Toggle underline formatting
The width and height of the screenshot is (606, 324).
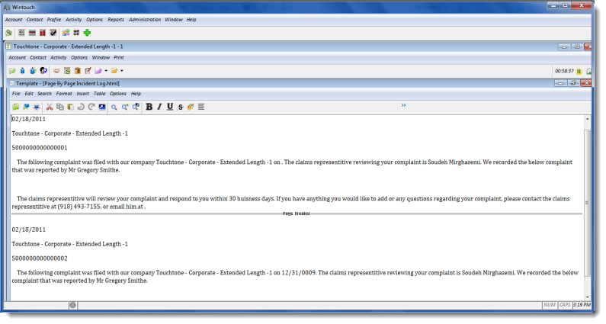tap(170, 107)
